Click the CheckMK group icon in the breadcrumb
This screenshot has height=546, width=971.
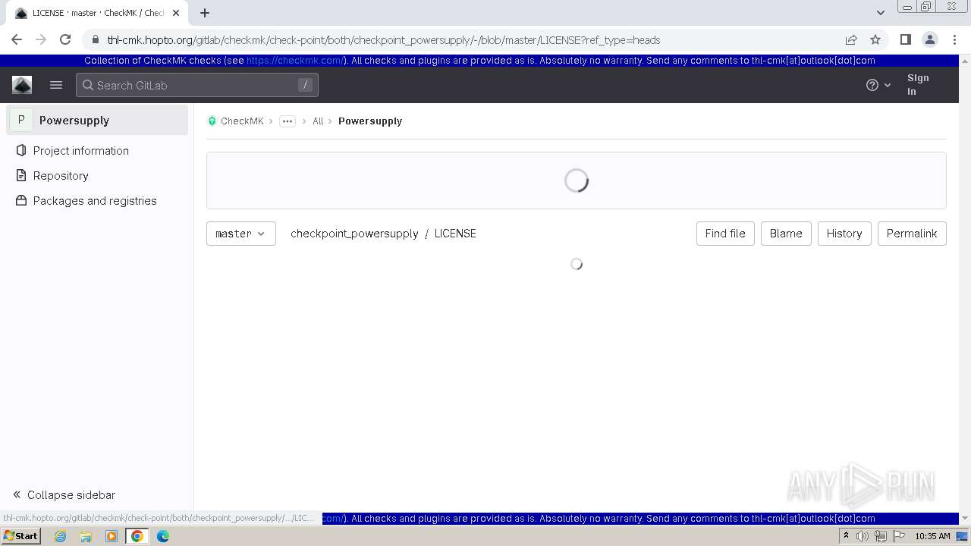212,121
